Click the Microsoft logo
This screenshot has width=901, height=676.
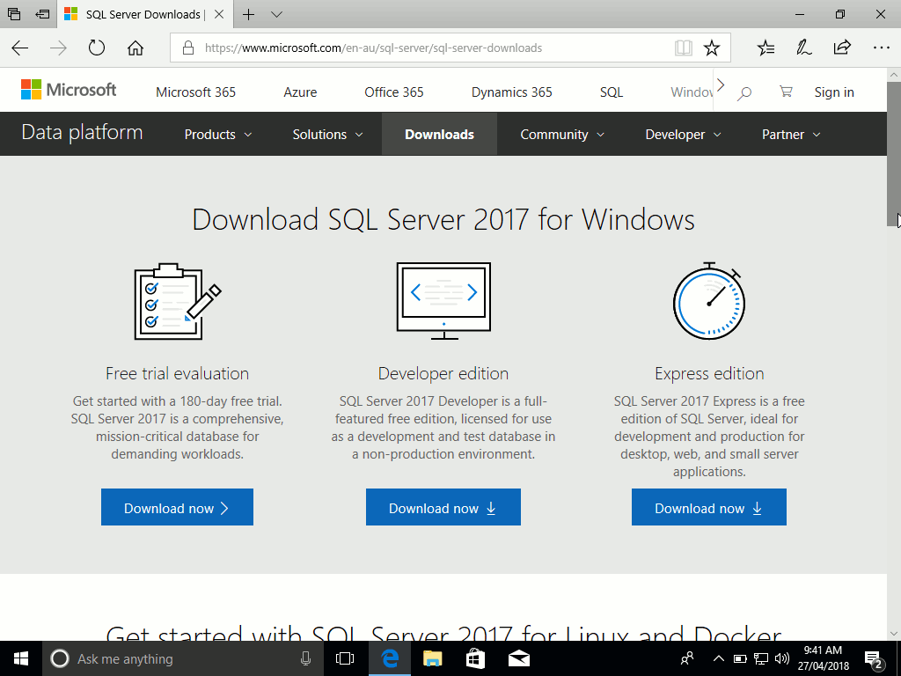click(x=69, y=90)
